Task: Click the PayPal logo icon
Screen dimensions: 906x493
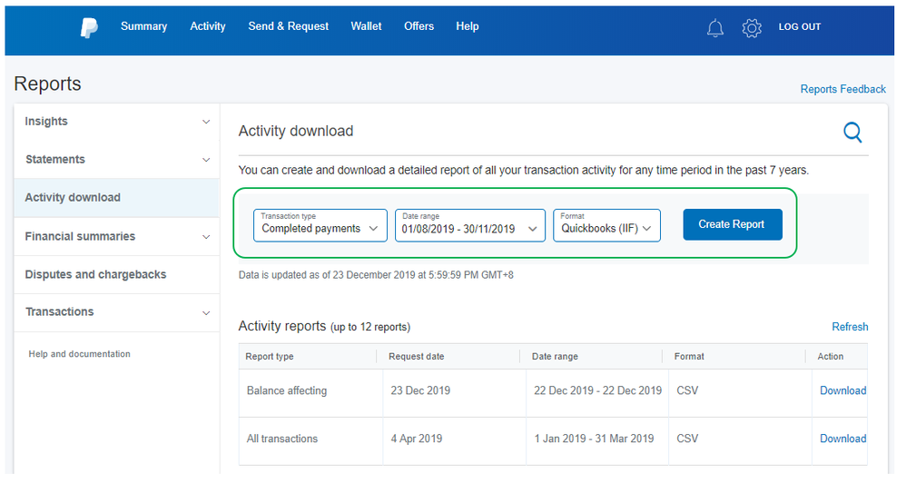Action: (89, 28)
